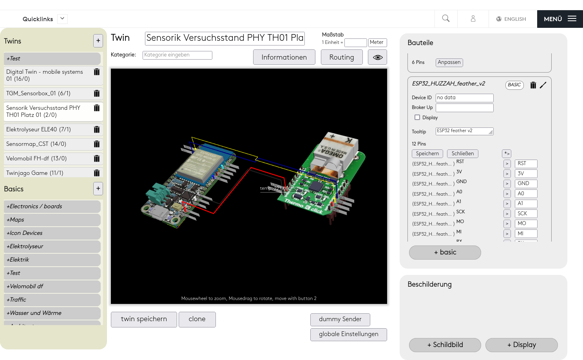
Task: Enable the Display checkbox
Action: click(417, 117)
